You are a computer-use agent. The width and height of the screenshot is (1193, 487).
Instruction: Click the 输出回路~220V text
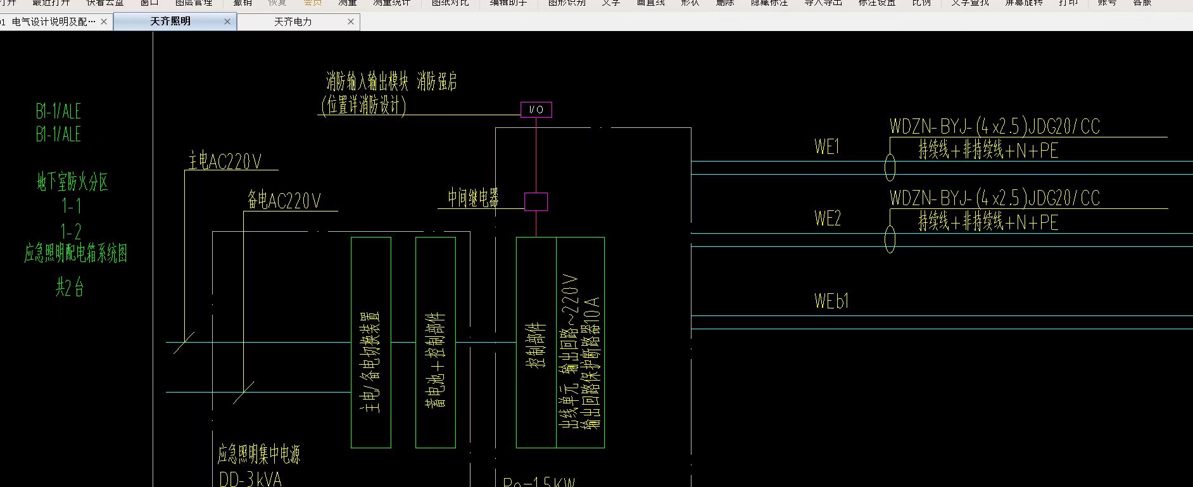[x=569, y=322]
